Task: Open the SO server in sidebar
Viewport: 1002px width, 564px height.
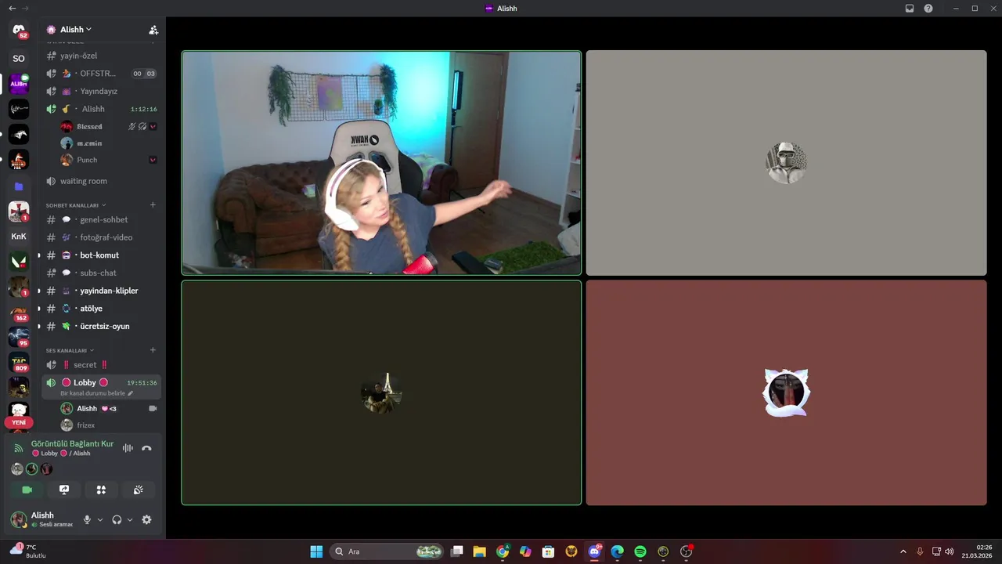Action: [19, 58]
